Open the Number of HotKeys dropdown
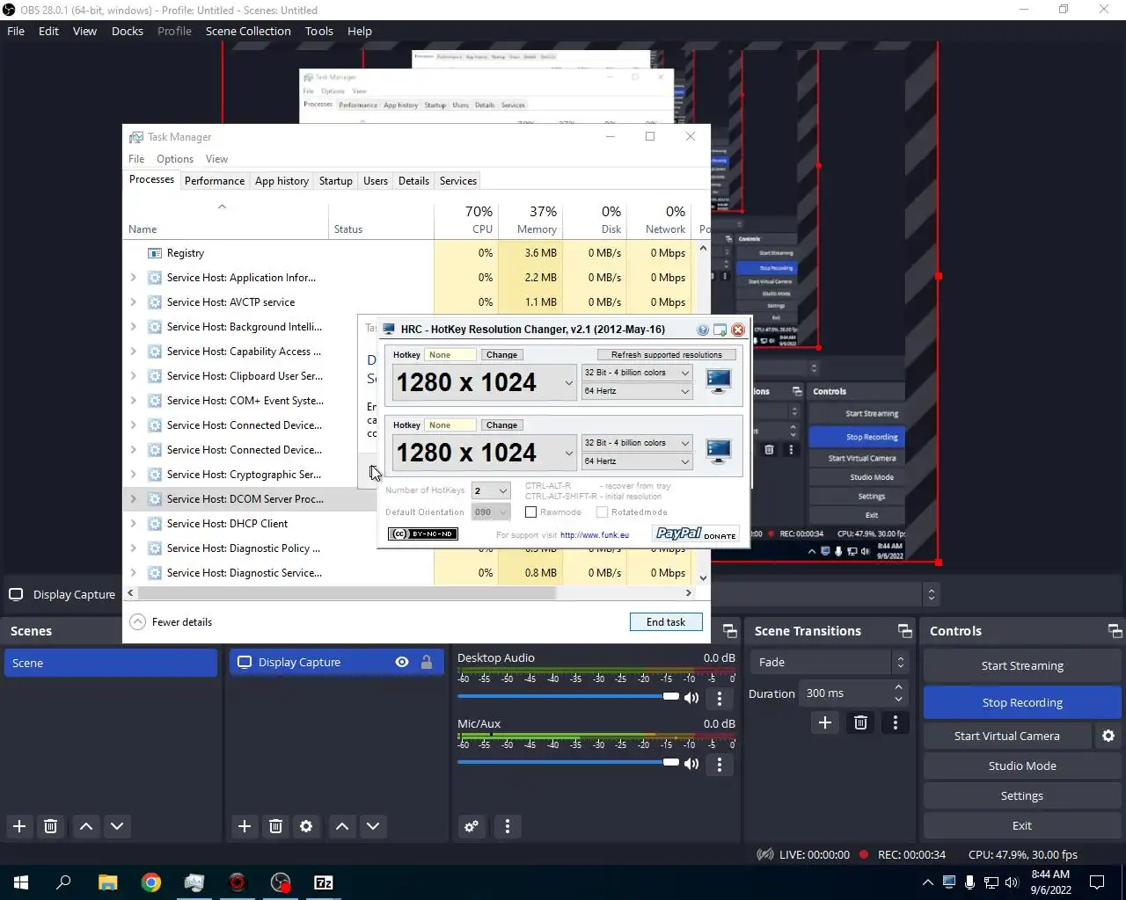 (491, 490)
